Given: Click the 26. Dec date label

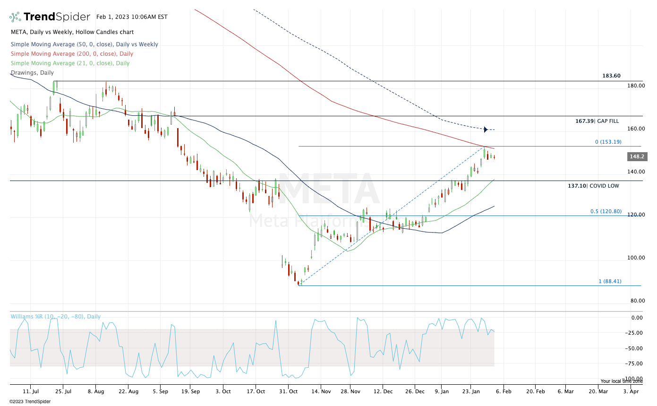Looking at the screenshot, I should (x=415, y=391).
